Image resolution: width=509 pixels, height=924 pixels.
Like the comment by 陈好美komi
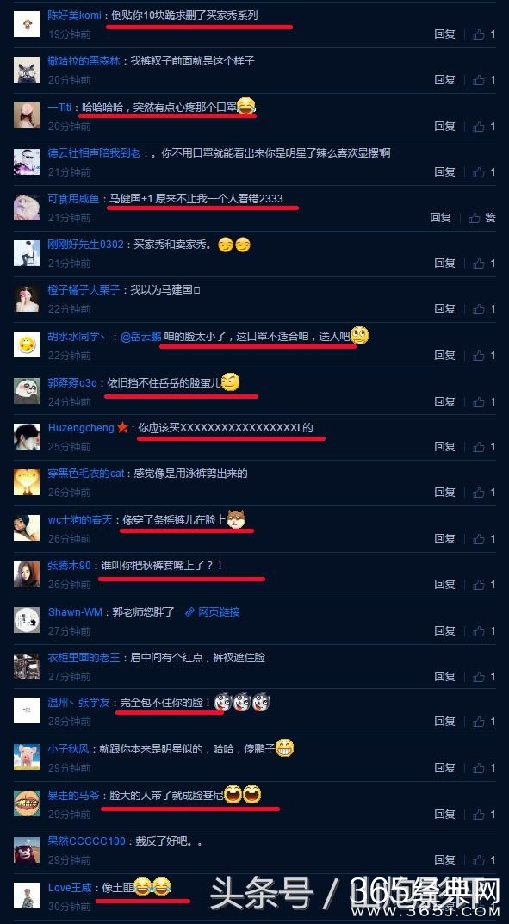[x=479, y=34]
